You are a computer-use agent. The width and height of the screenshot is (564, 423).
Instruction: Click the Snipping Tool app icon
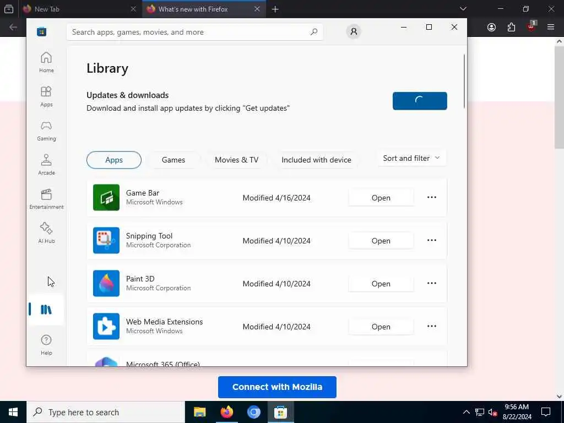click(x=106, y=240)
